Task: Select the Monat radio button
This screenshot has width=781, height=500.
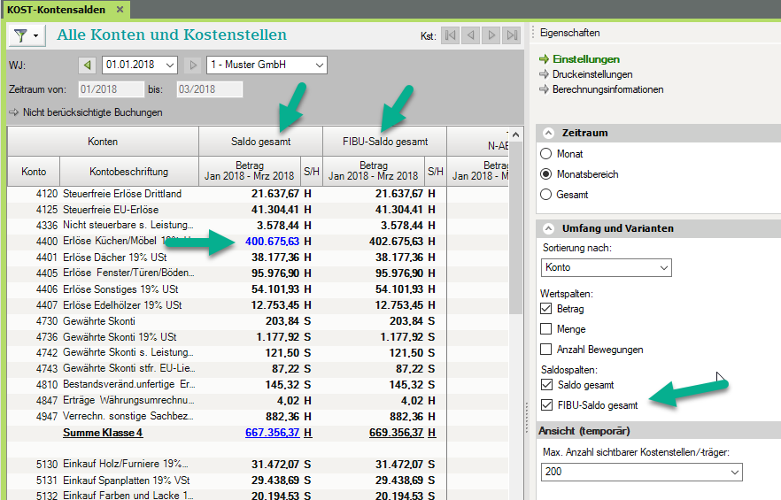Action: [545, 154]
